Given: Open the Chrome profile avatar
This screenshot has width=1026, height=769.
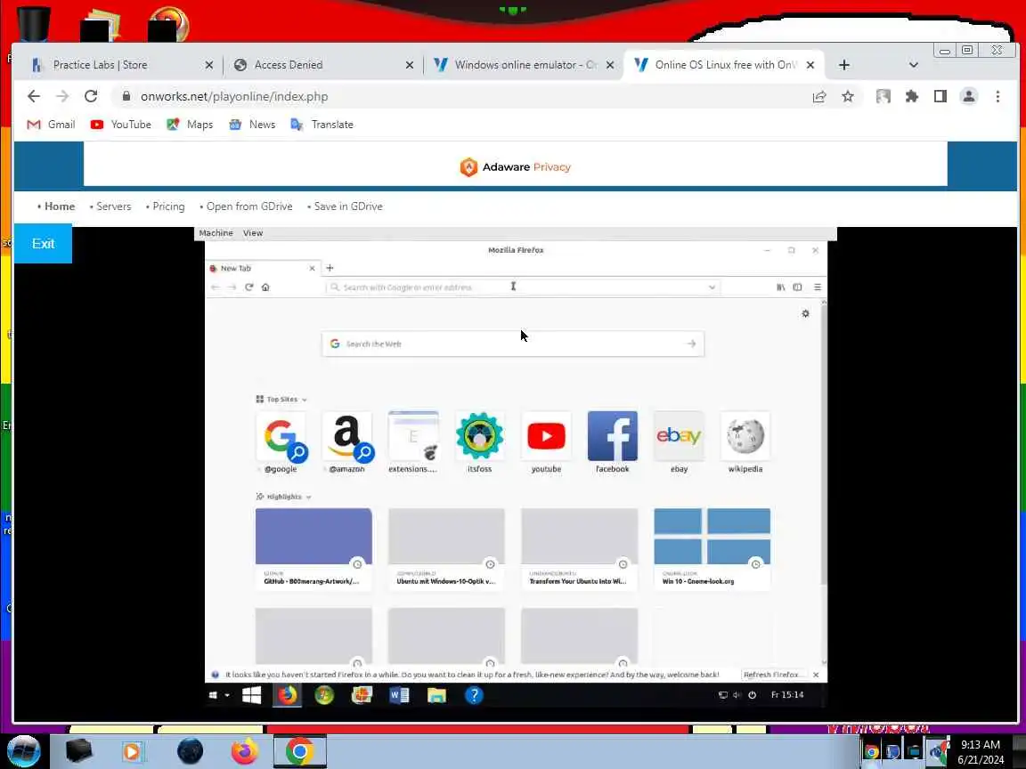Looking at the screenshot, I should 968,97.
